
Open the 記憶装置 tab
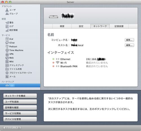pos(119,26)
